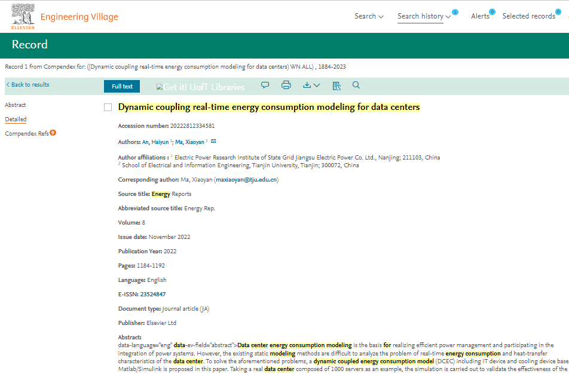569x374 pixels.
Task: Click the Alerts count badge
Action: coord(492,12)
